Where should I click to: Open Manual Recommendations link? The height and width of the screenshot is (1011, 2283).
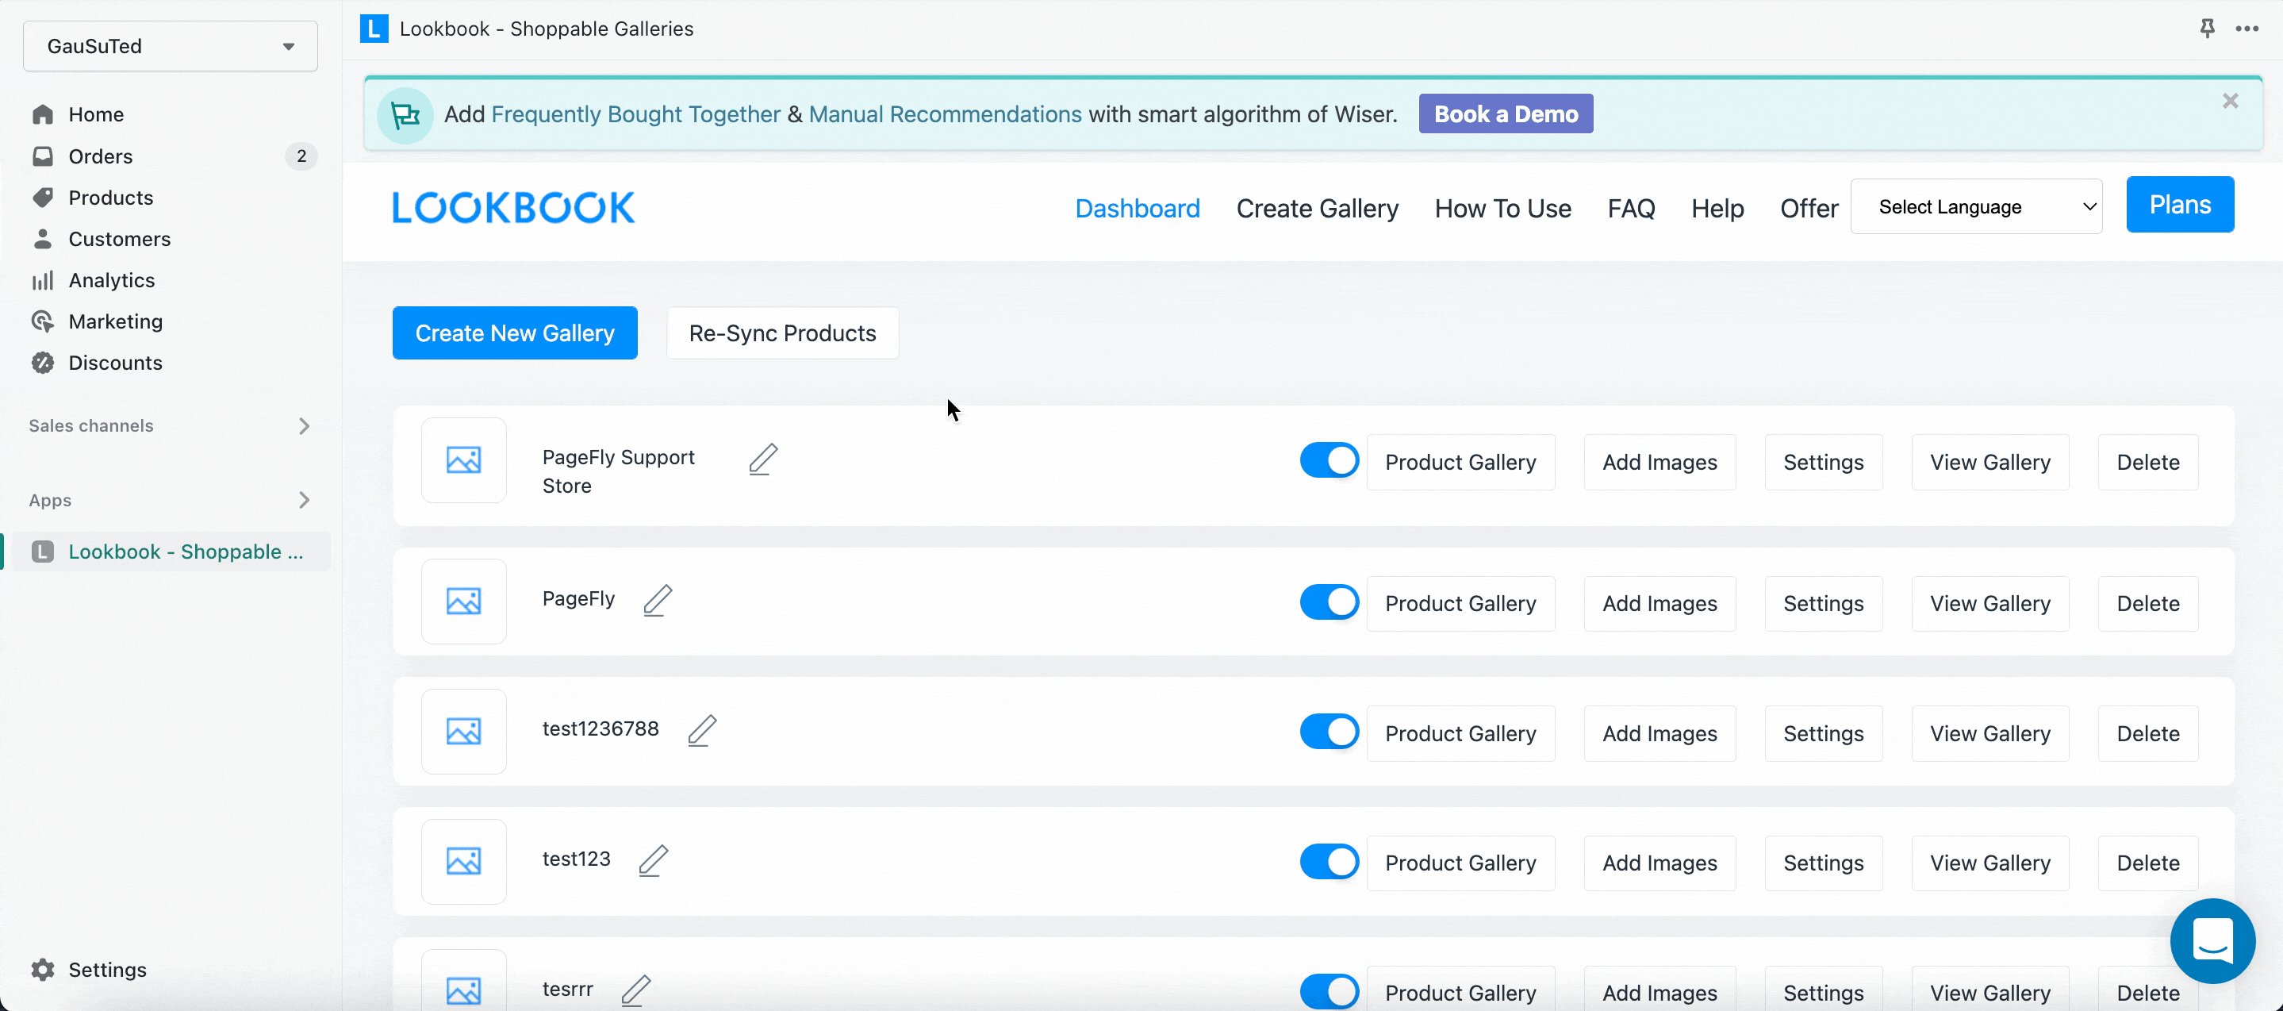[945, 114]
